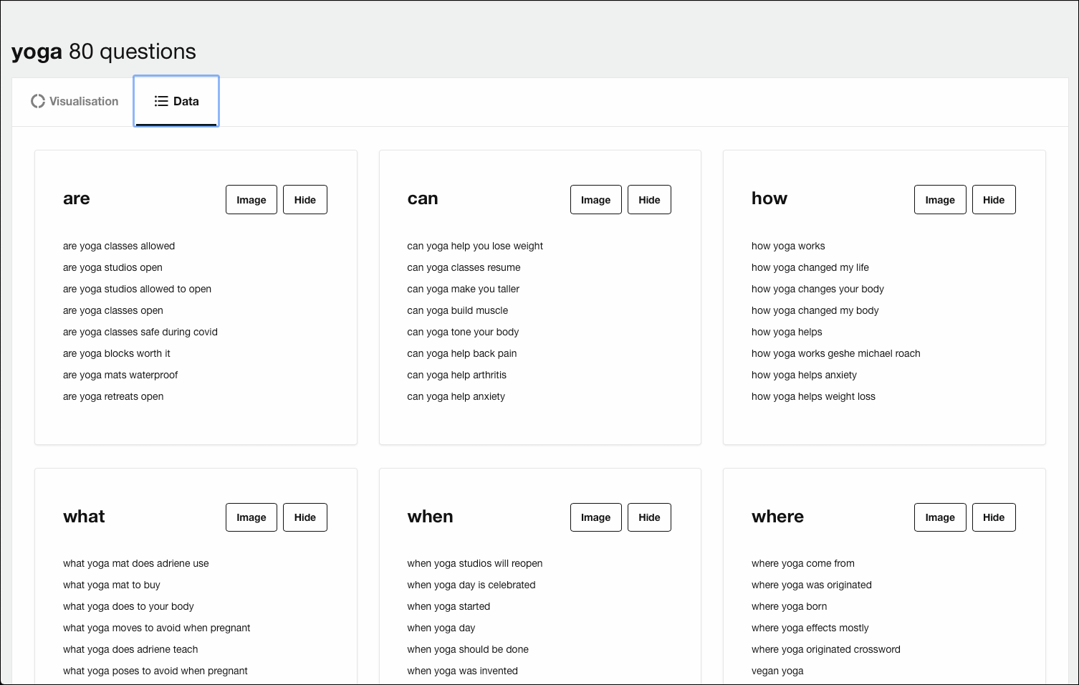Open 'where yoga originated crossword' link
This screenshot has height=685, width=1079.
click(825, 649)
